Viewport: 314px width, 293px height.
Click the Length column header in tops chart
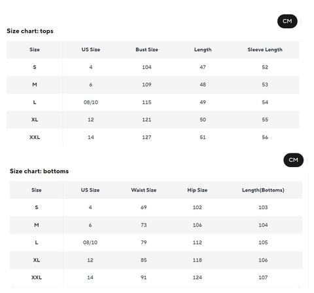click(x=203, y=50)
